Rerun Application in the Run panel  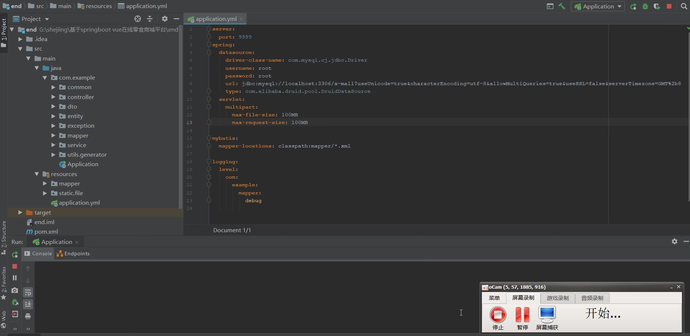tap(15, 254)
